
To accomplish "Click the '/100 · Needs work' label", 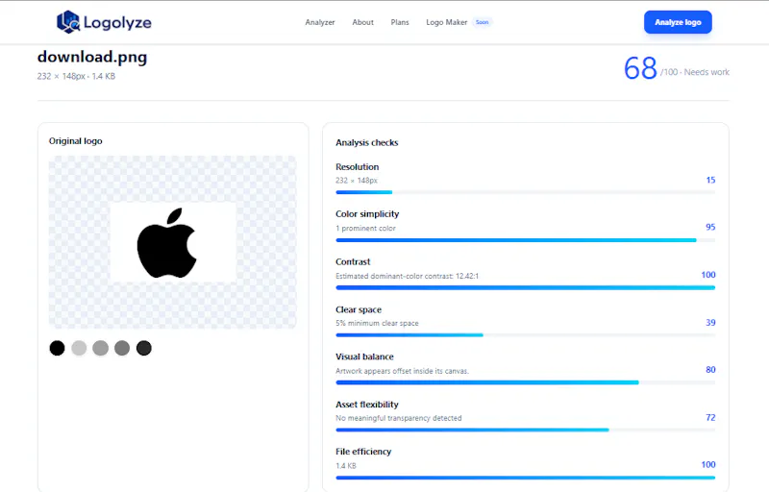I will [695, 72].
